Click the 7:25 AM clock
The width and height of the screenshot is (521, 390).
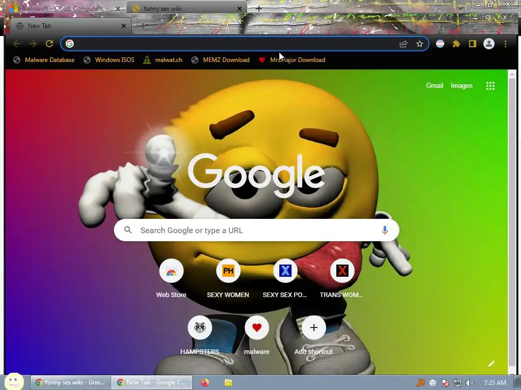(495, 383)
